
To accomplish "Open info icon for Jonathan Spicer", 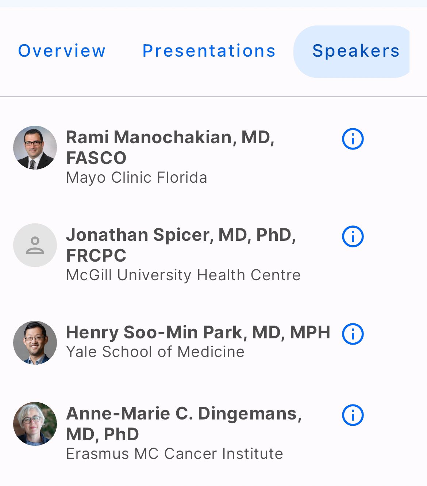I will [x=353, y=236].
